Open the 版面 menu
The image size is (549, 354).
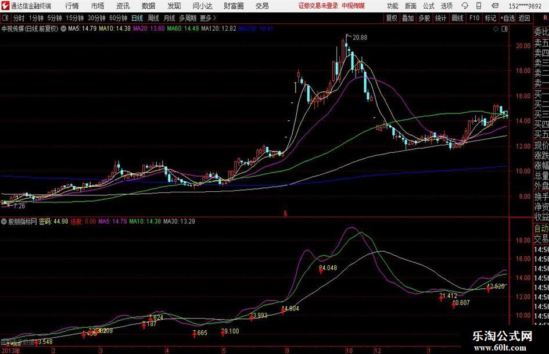pyautogui.click(x=411, y=6)
